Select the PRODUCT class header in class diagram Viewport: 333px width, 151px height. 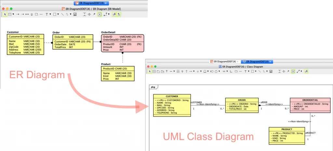(x=287, y=129)
